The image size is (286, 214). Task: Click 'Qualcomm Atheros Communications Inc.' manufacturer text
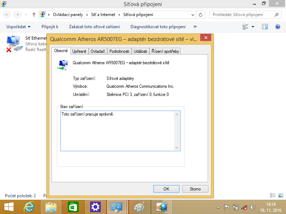pos(140,86)
